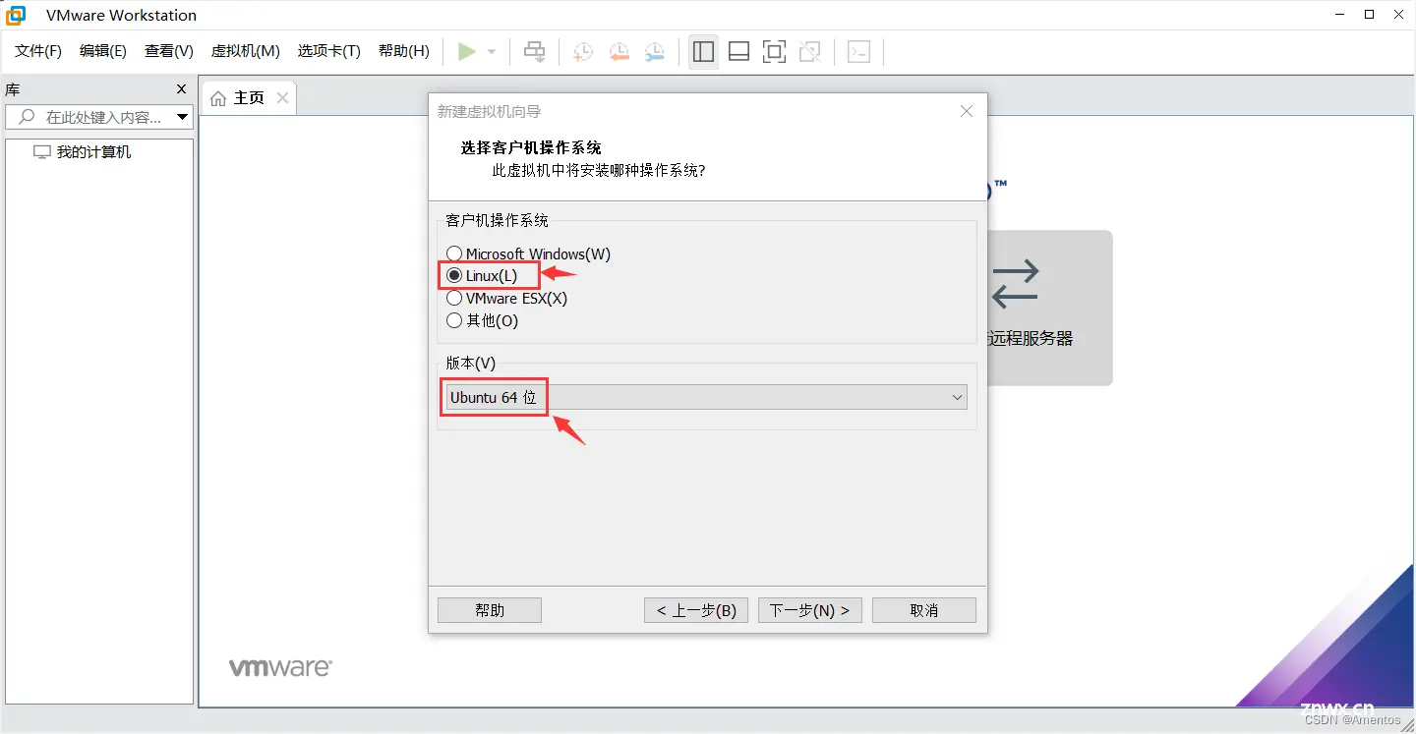Maximize the VMware Workstation window
Viewport: 1416px width, 734px height.
(1369, 15)
